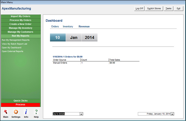186x121 pixels.
Task: Open Manage My Inventory section
Action: coord(21,28)
